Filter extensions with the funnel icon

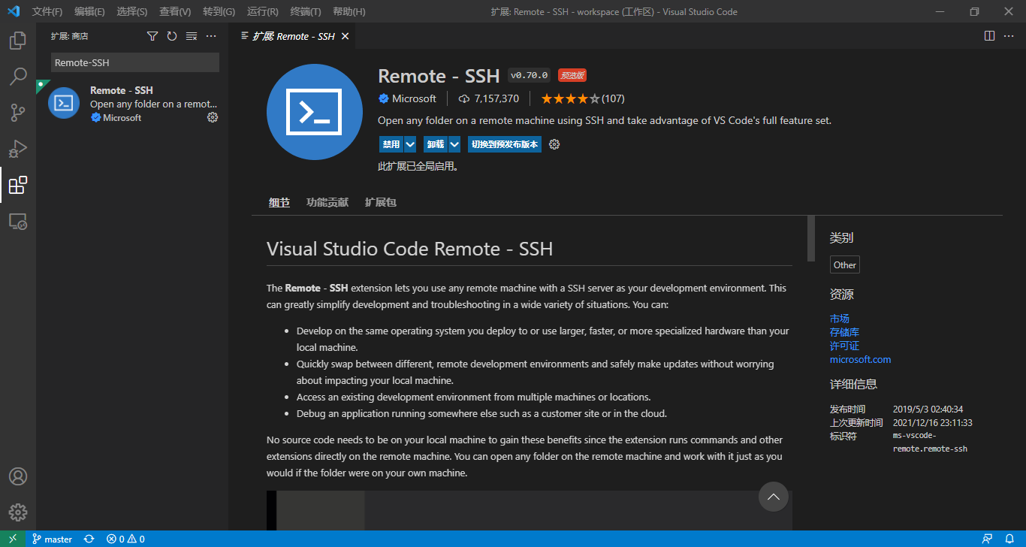coord(152,36)
